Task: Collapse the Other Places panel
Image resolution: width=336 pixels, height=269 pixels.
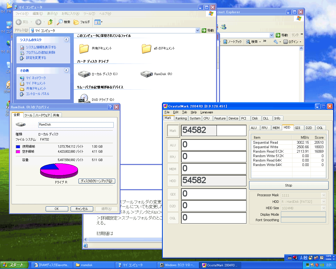Action: tap(66, 70)
